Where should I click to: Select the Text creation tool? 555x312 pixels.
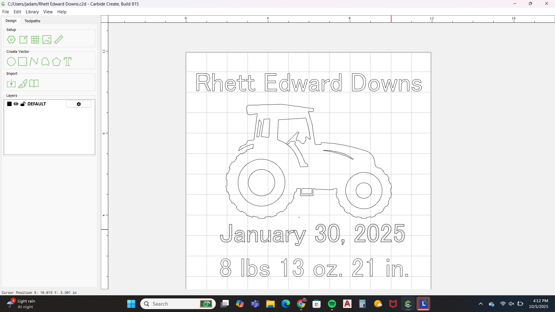[x=68, y=62]
